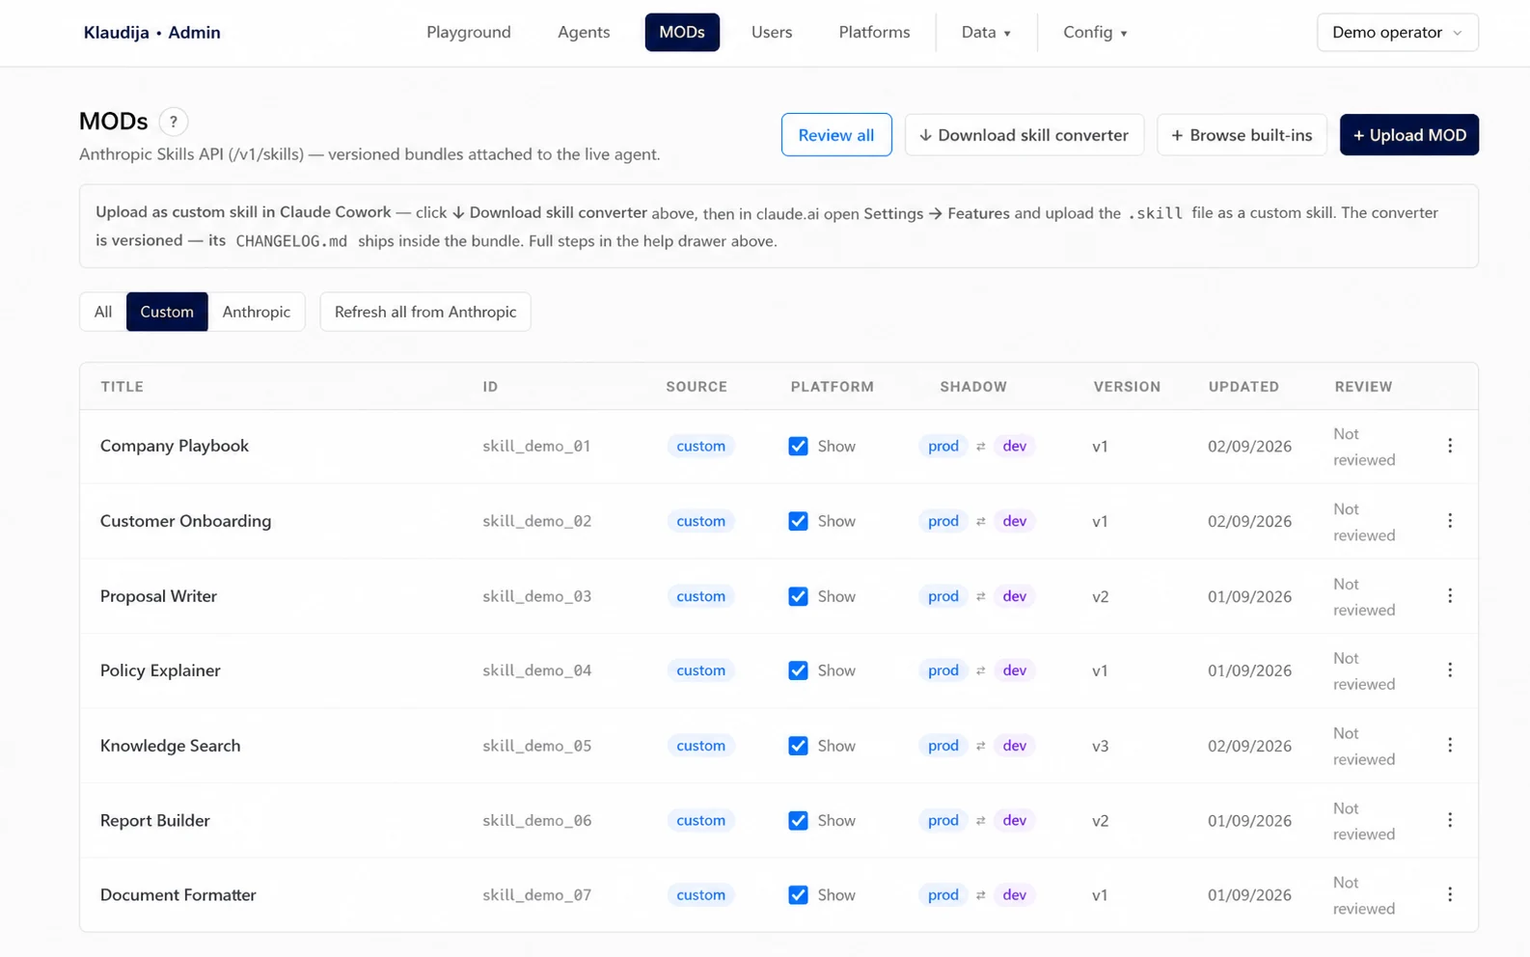Click ID skill_demo_01
This screenshot has height=957, width=1530.
click(536, 446)
